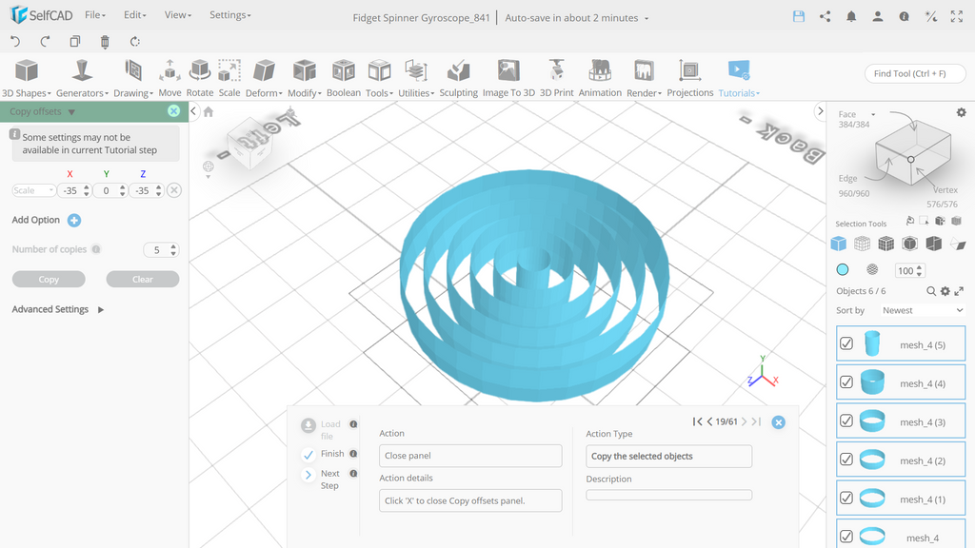Click the cyan color circle swatch
The height and width of the screenshot is (548, 975).
(x=843, y=269)
